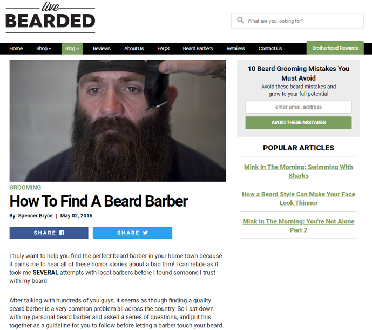Click the Facebook icon on Share button
The width and height of the screenshot is (372, 330).
point(62,233)
